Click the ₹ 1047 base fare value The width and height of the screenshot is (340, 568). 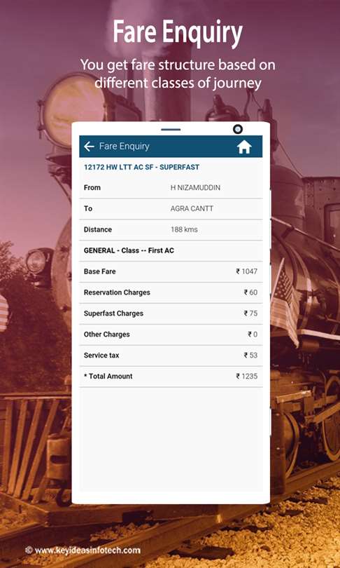pyautogui.click(x=247, y=271)
